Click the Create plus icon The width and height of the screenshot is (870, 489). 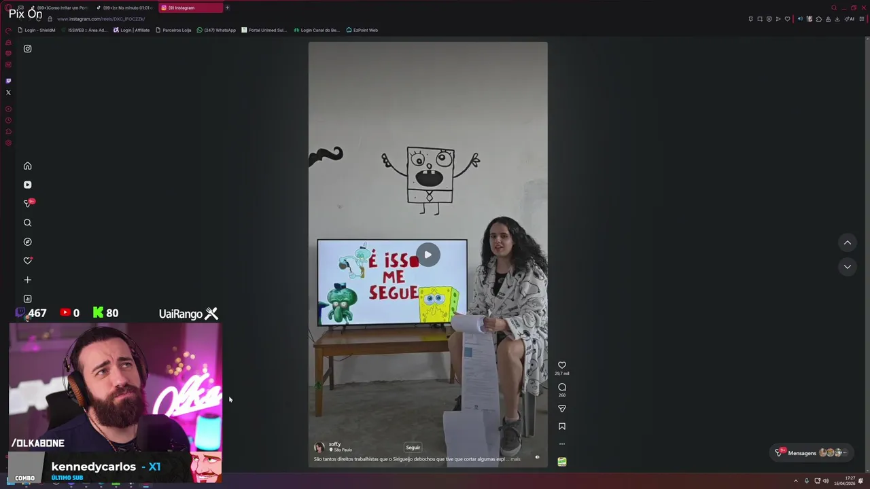click(x=27, y=280)
